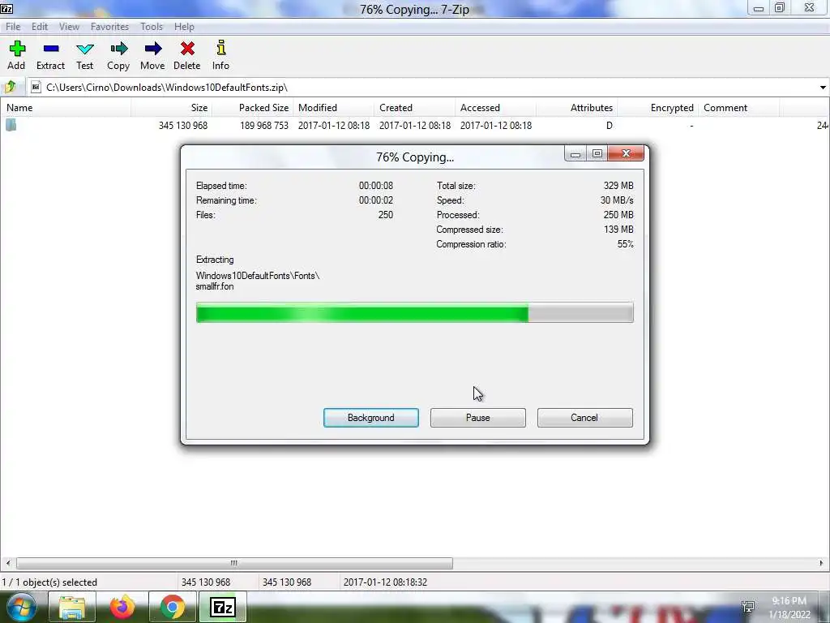Cancel the copying operation
The width and height of the screenshot is (830, 623).
point(585,418)
